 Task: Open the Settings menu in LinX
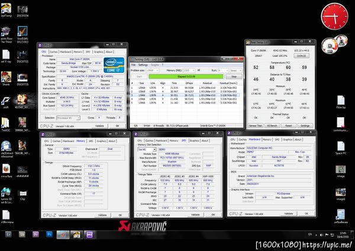coord(143,65)
